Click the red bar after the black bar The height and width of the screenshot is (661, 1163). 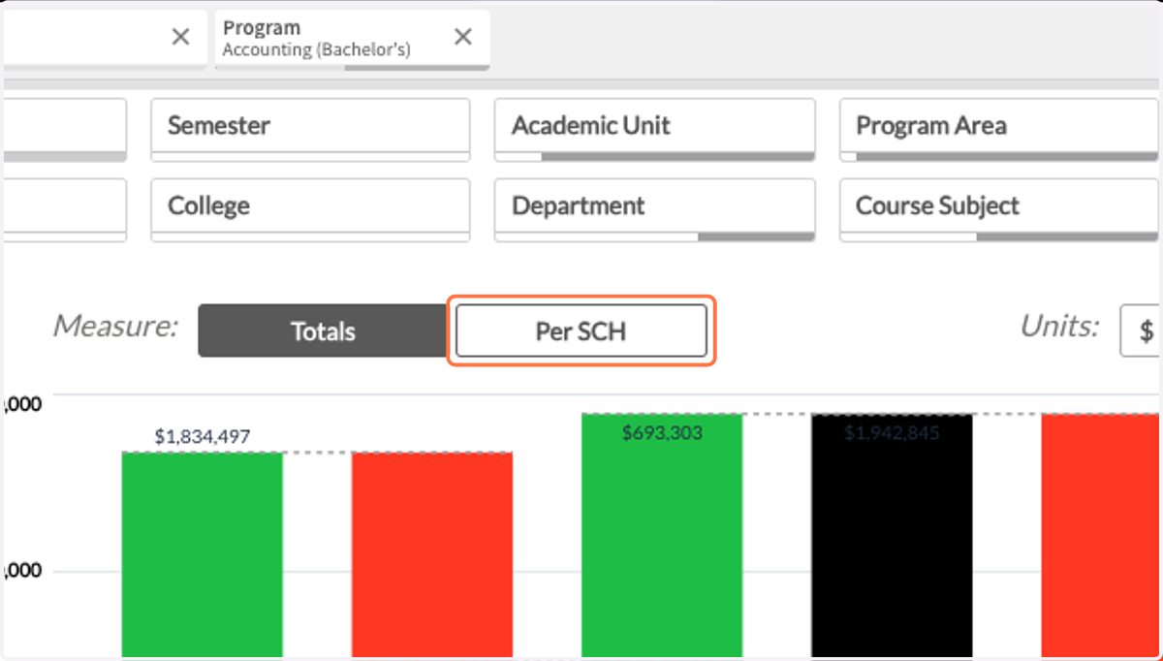[x=1100, y=536]
